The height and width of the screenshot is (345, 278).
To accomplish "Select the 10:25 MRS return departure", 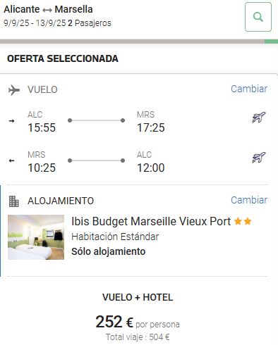I will [x=42, y=168].
